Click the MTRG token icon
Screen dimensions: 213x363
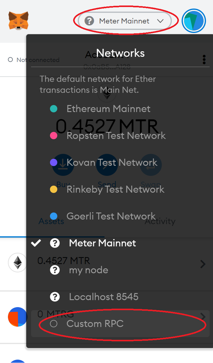pyautogui.click(x=18, y=317)
